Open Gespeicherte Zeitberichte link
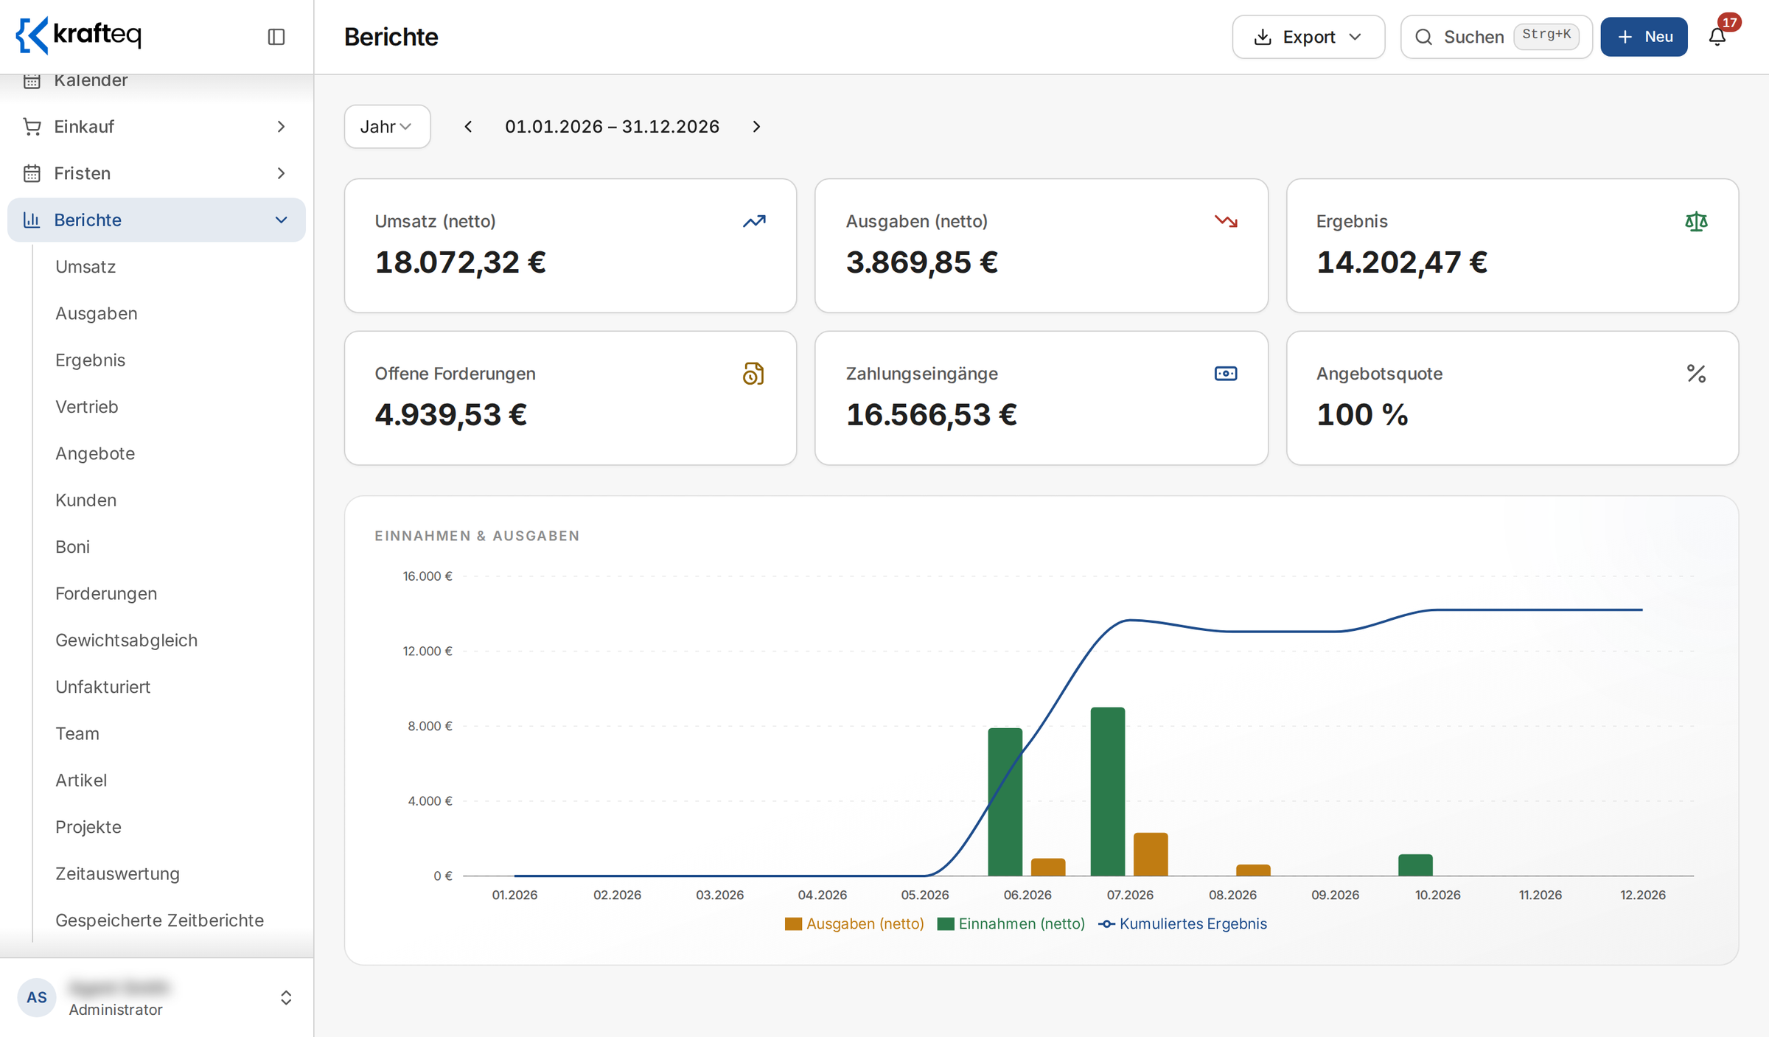 [x=160, y=920]
